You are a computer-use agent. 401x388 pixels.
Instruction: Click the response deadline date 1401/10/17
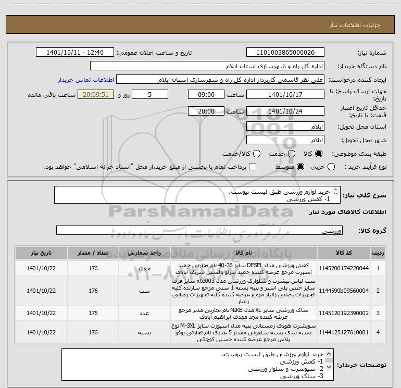[x=285, y=94]
